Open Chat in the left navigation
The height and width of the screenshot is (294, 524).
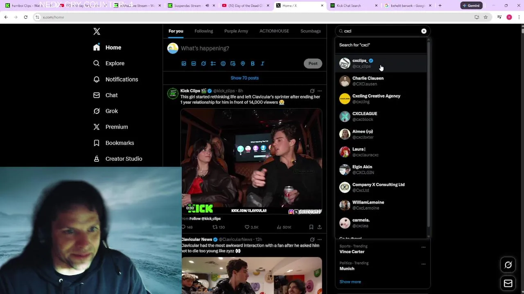tap(106, 95)
